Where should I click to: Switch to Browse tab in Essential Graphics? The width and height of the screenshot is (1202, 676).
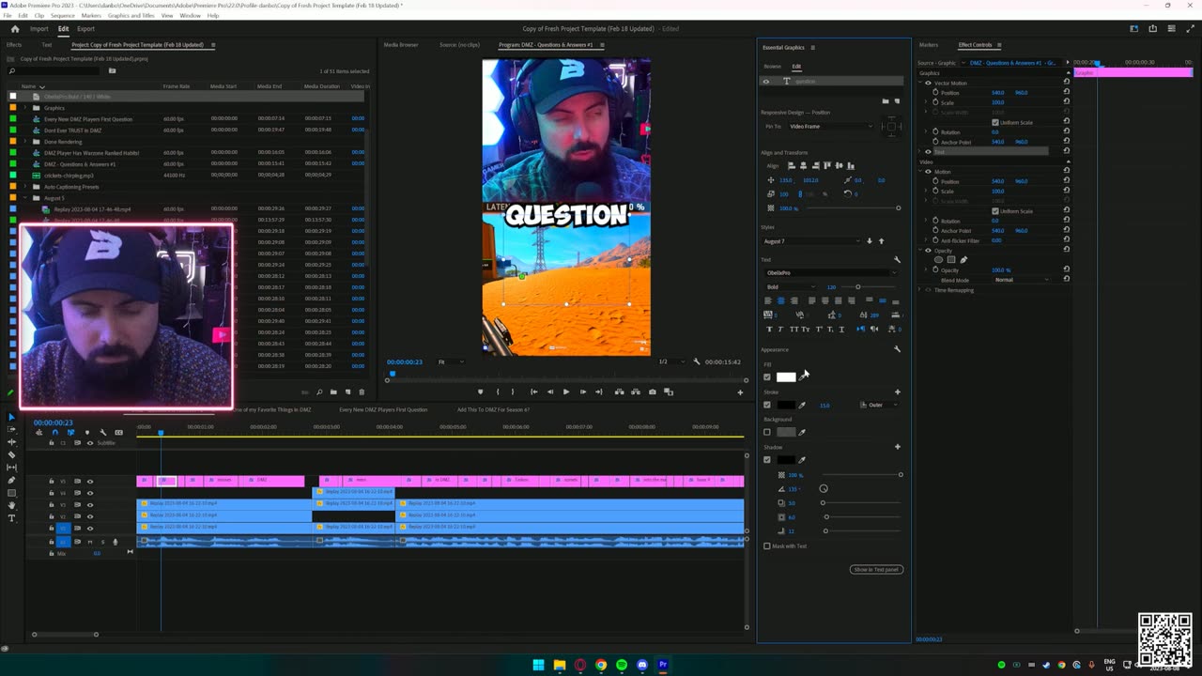(772, 67)
